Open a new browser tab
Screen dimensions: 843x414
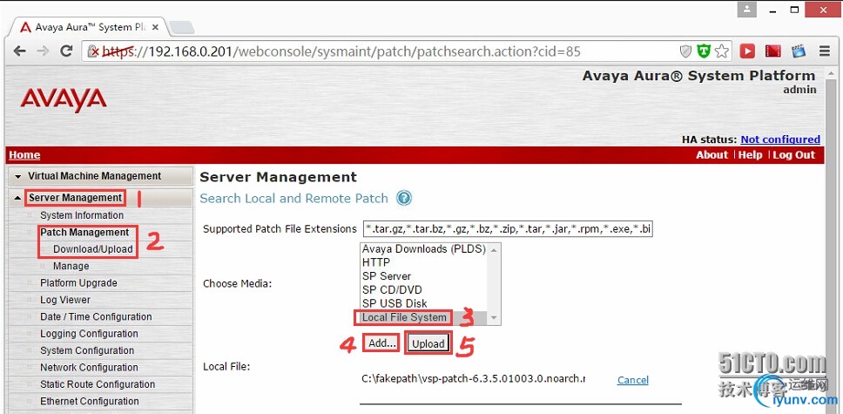(181, 27)
